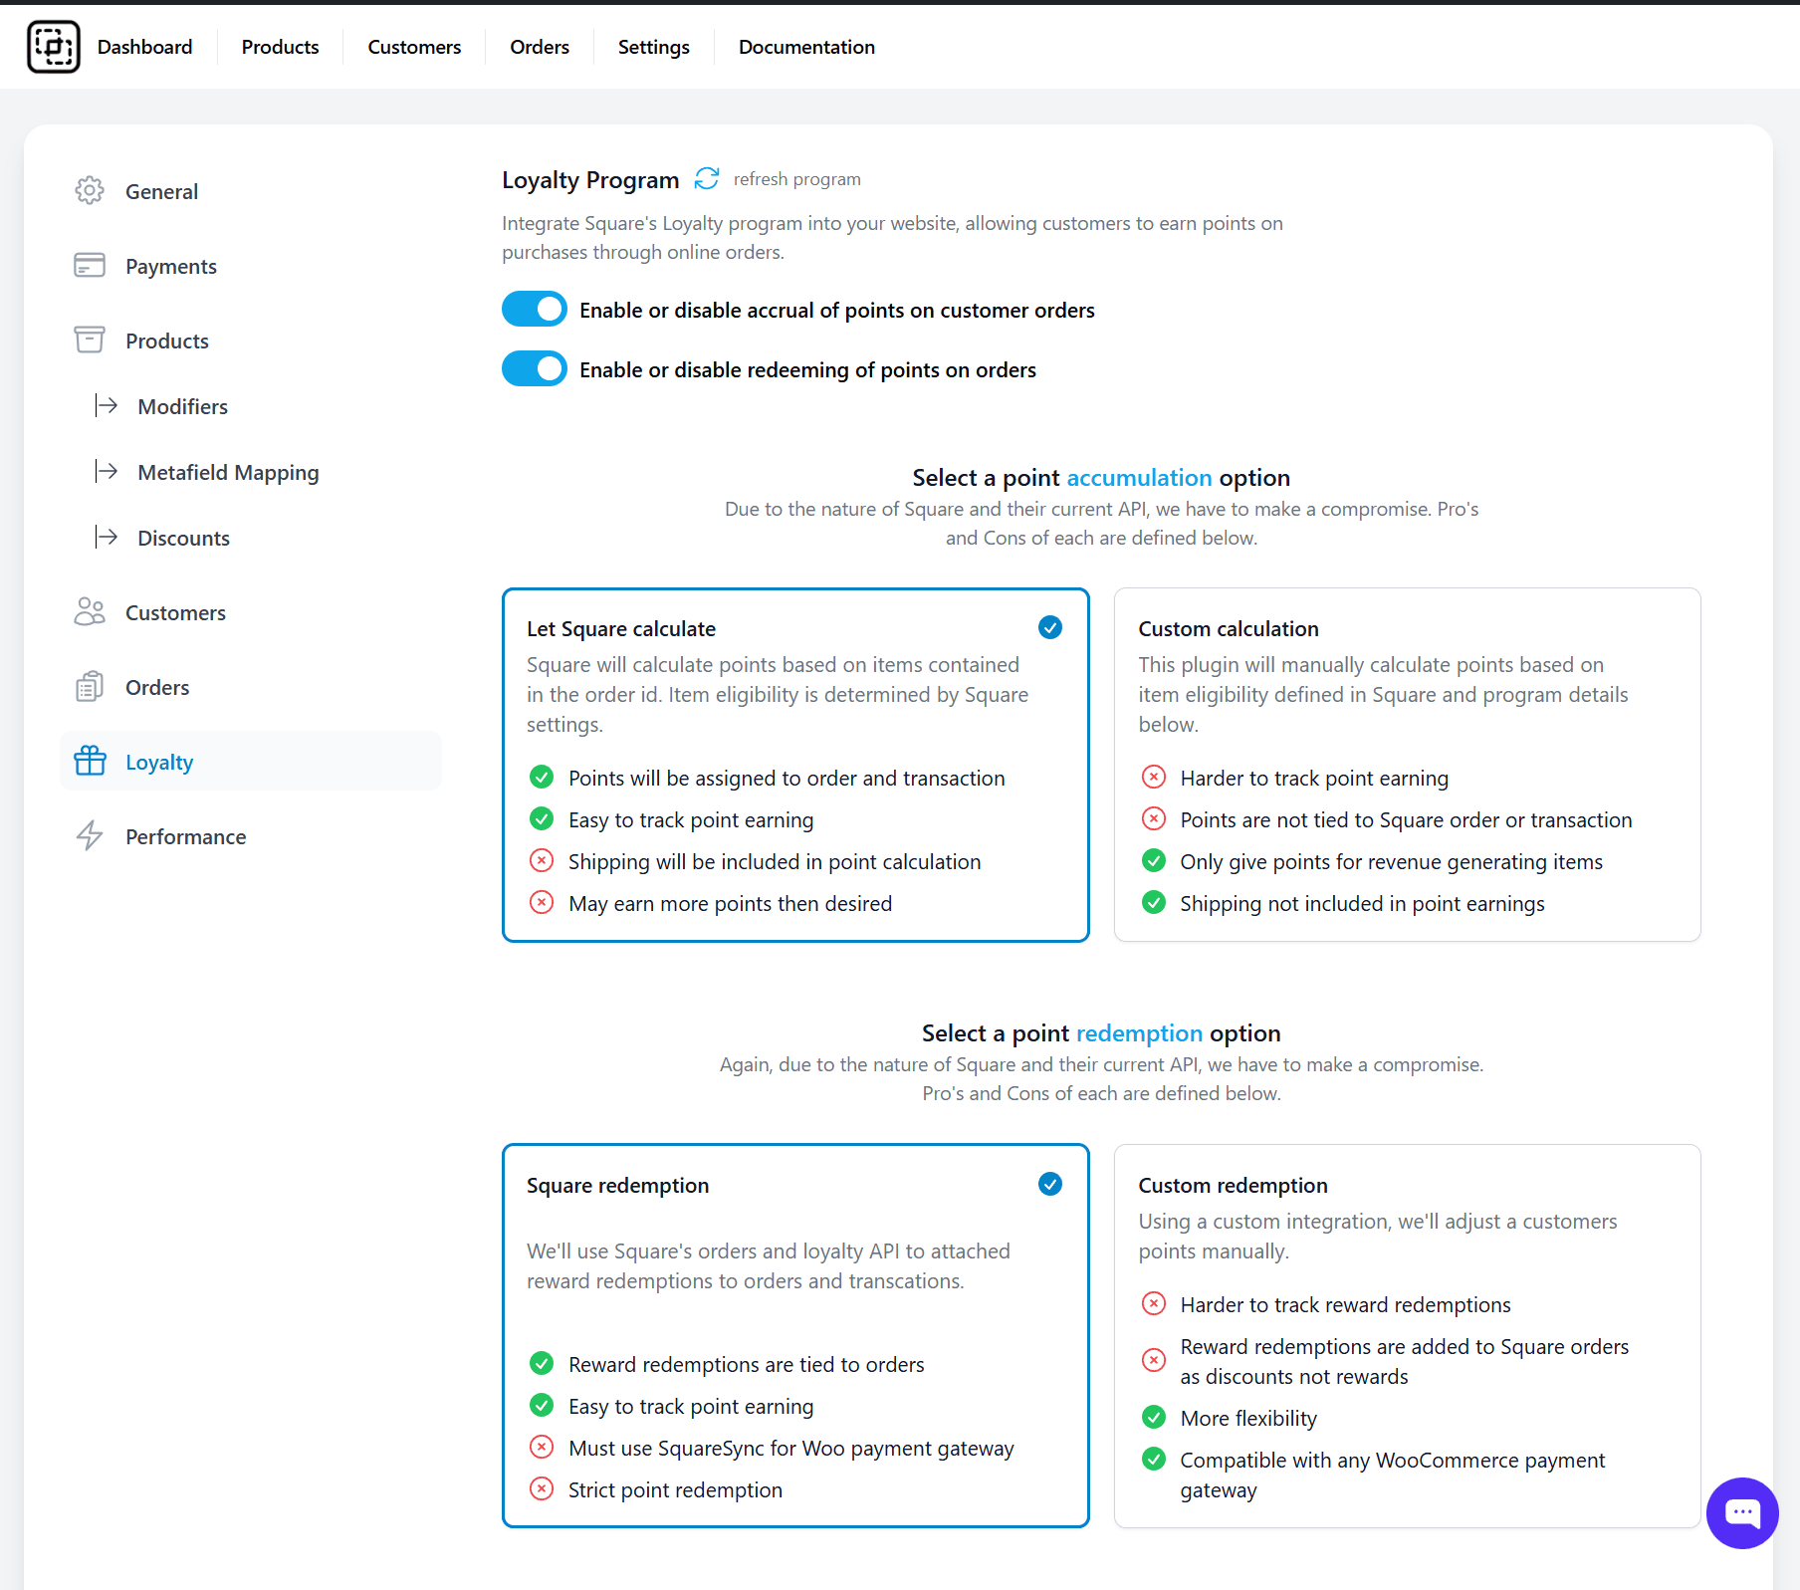Open Performance settings in sidebar
The width and height of the screenshot is (1800, 1590).
tap(251, 836)
